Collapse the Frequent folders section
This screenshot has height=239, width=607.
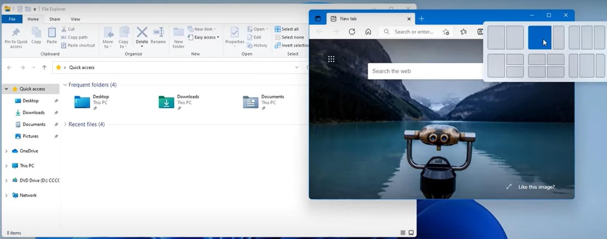click(x=65, y=85)
